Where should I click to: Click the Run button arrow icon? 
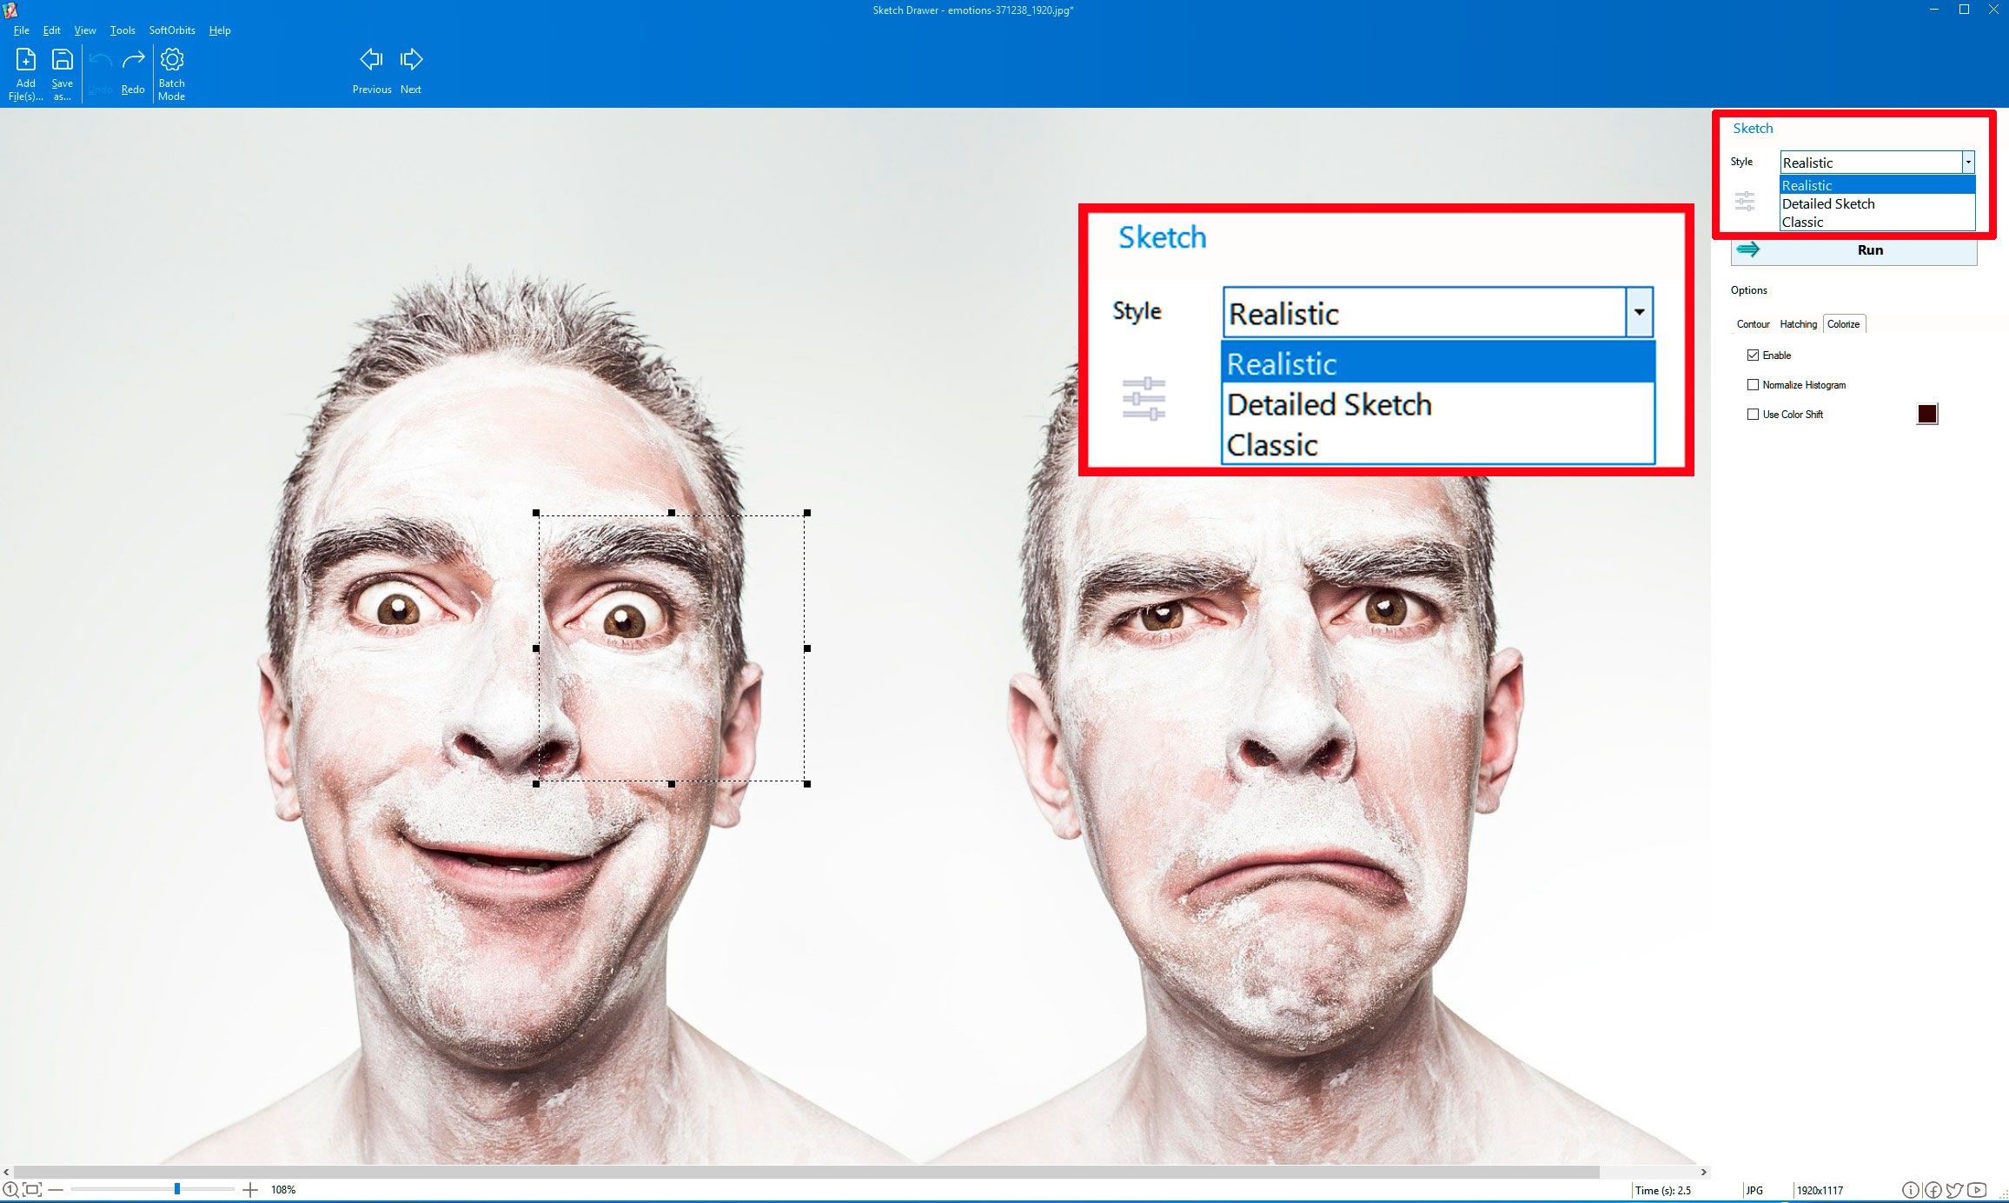click(x=1748, y=249)
